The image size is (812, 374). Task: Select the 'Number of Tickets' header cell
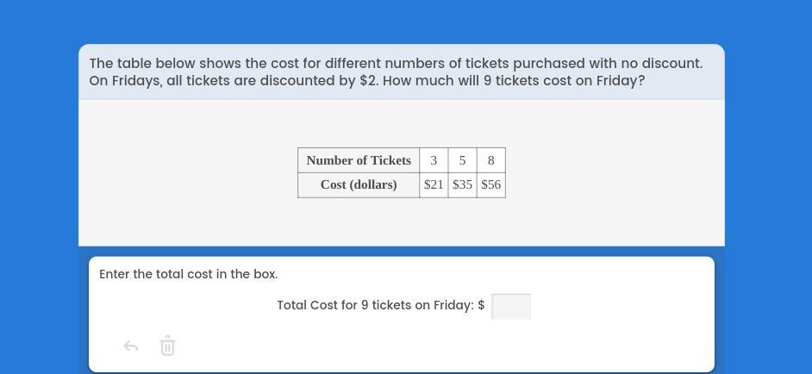[x=359, y=160]
